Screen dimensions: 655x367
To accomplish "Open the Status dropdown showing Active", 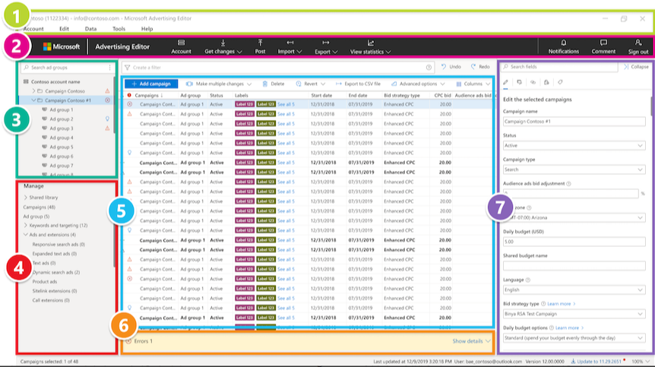I will [574, 145].
